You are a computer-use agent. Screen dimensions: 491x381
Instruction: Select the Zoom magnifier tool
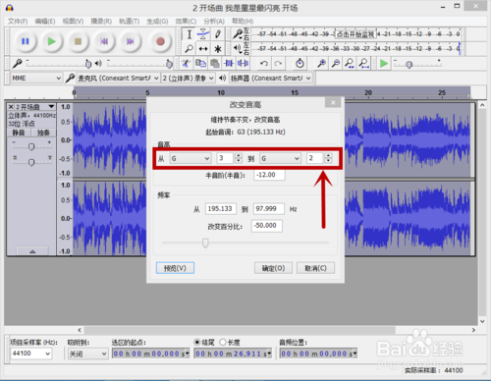pos(190,49)
